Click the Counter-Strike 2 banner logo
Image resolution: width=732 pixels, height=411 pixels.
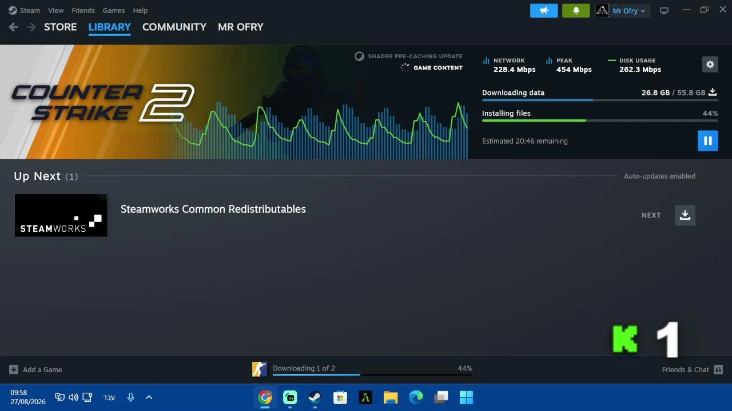(x=103, y=103)
